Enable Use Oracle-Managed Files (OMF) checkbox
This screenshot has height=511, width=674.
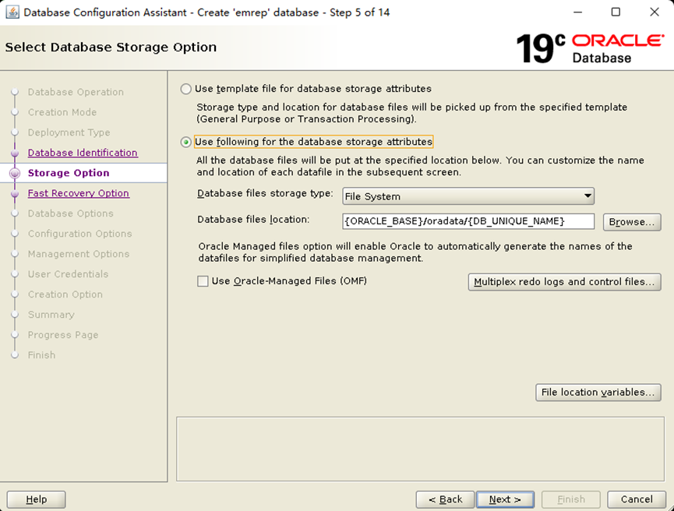click(x=203, y=281)
